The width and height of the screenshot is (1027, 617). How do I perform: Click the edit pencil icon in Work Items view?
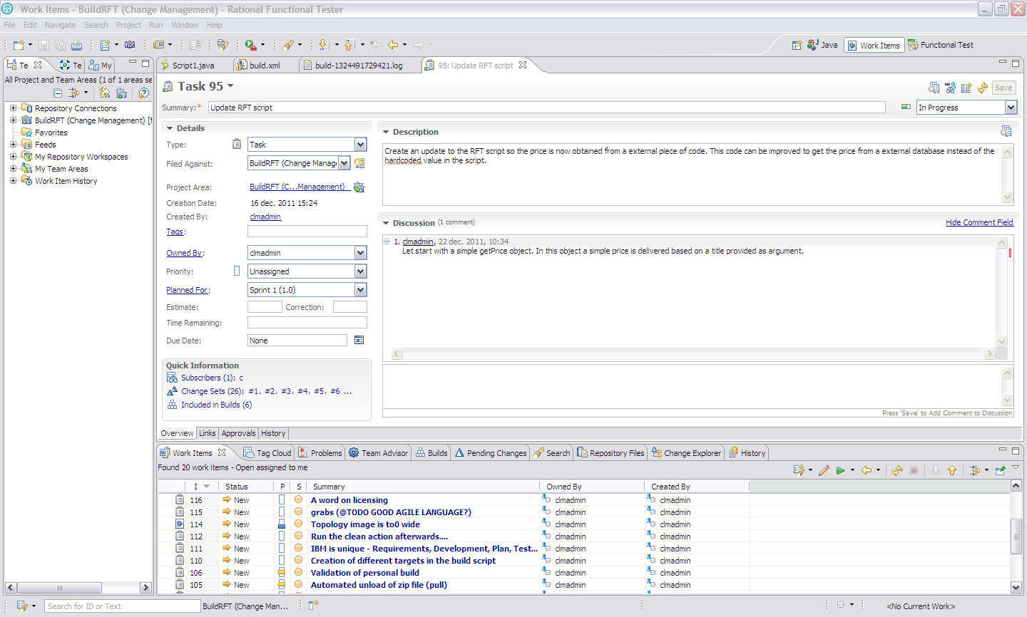[x=824, y=470]
